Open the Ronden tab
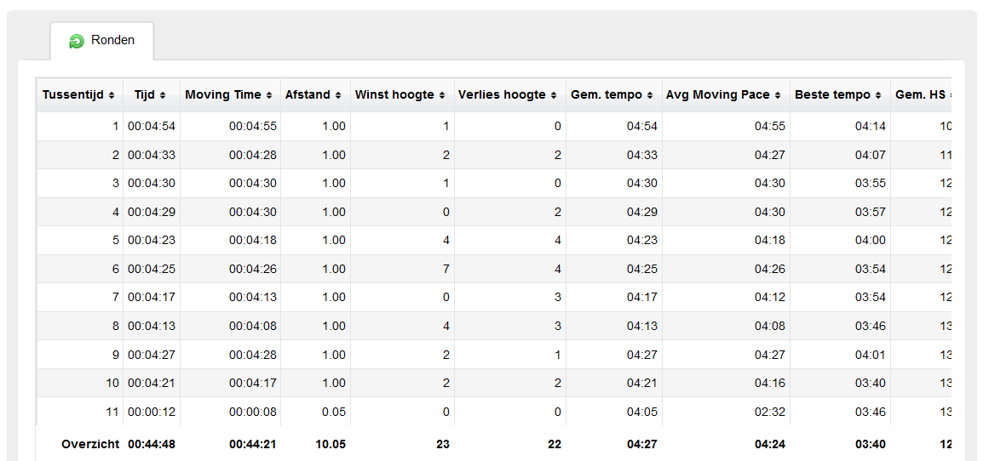The image size is (989, 461). coord(102,41)
